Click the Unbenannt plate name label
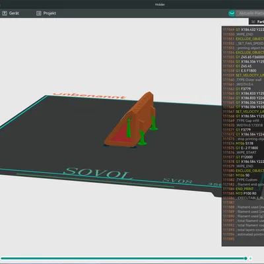The image size is (264, 264). 89,96
